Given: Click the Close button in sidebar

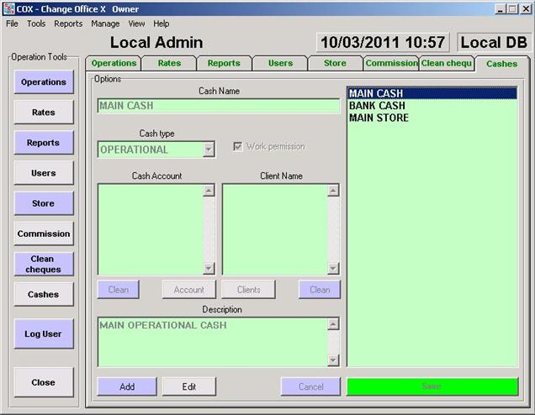Looking at the screenshot, I should click(x=43, y=382).
